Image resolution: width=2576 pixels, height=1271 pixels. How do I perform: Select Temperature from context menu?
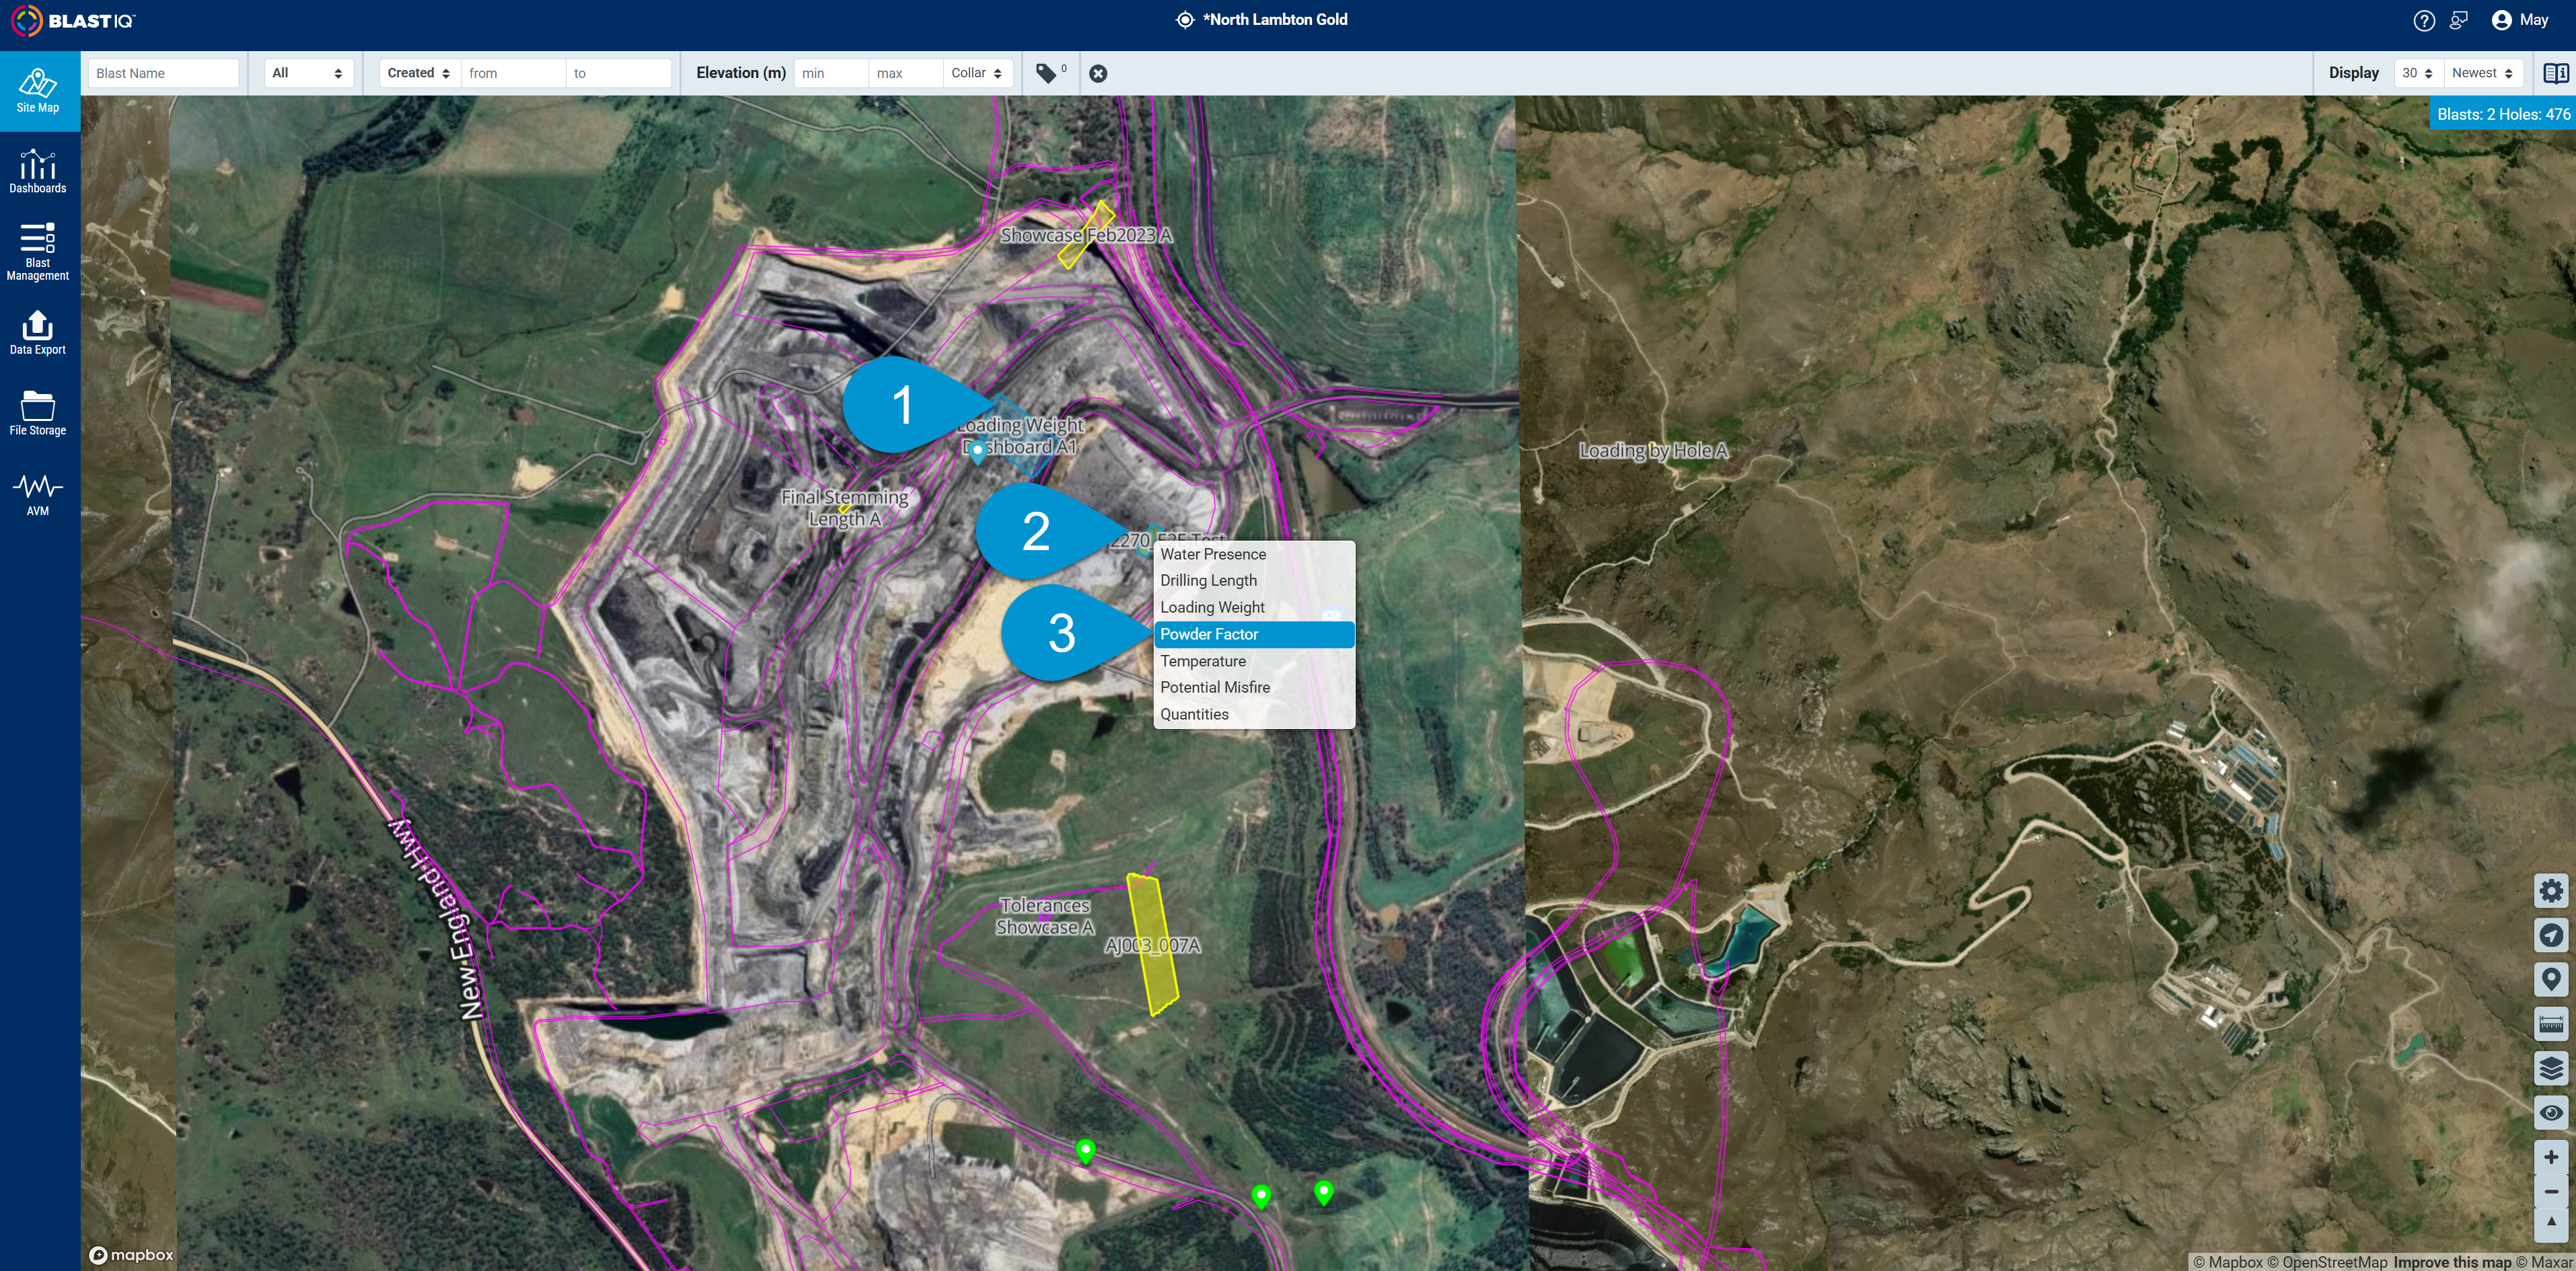point(1254,662)
